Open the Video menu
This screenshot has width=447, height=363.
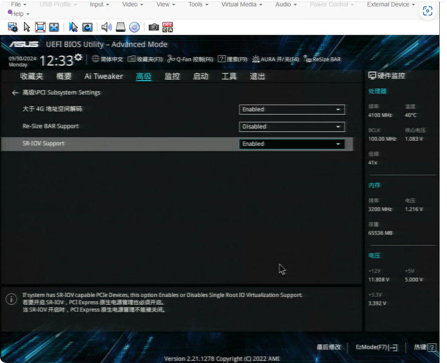[x=133, y=5]
